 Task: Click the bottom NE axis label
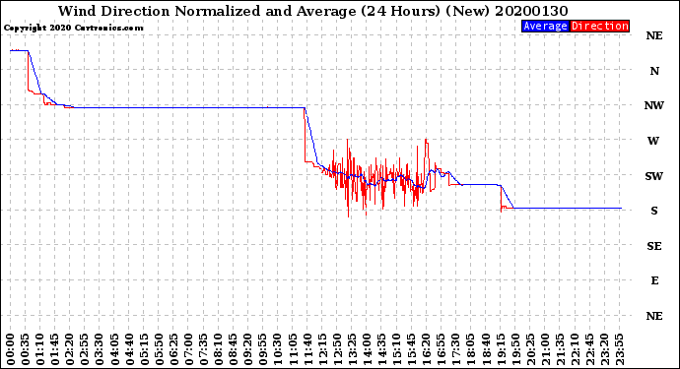(654, 316)
